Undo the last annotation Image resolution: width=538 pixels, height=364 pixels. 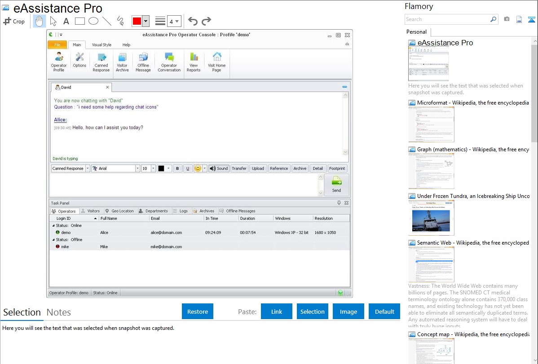[193, 21]
